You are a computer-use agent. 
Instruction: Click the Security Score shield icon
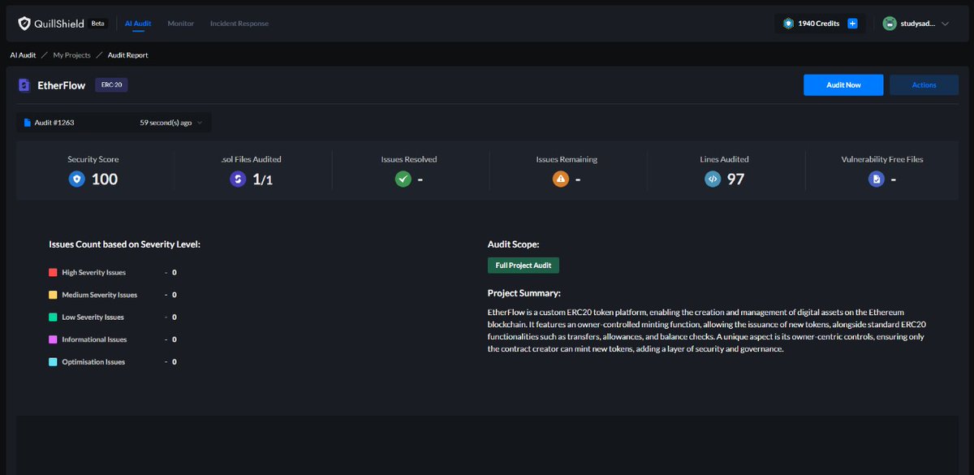[76, 179]
